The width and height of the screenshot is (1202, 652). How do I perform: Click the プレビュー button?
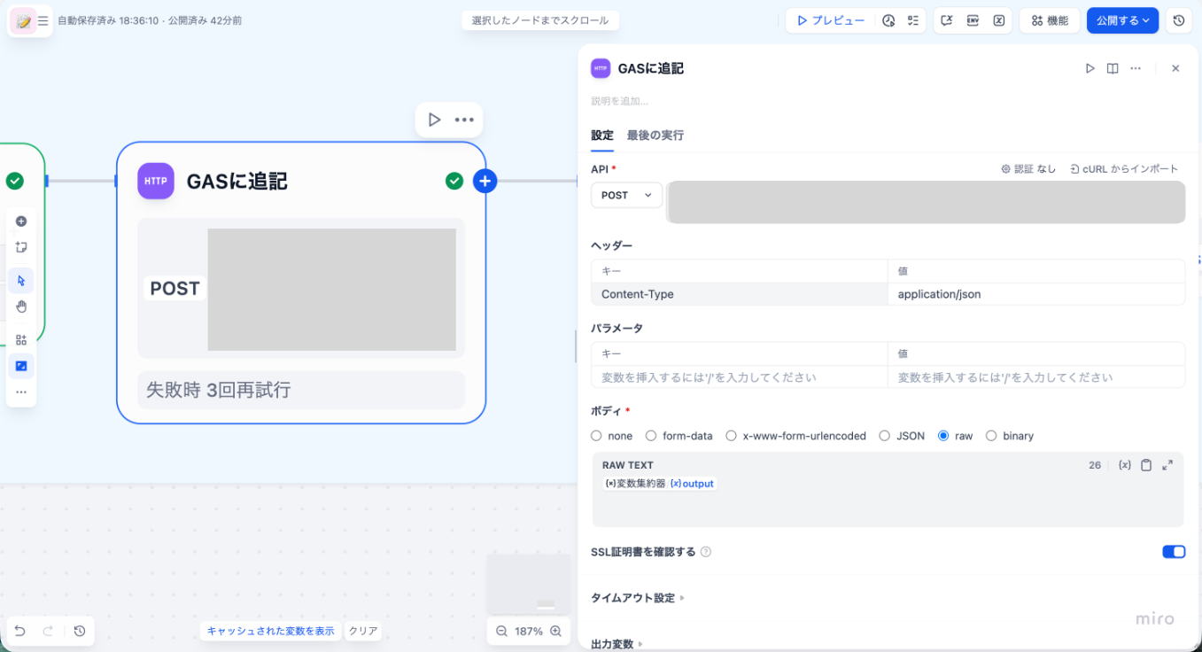point(831,20)
